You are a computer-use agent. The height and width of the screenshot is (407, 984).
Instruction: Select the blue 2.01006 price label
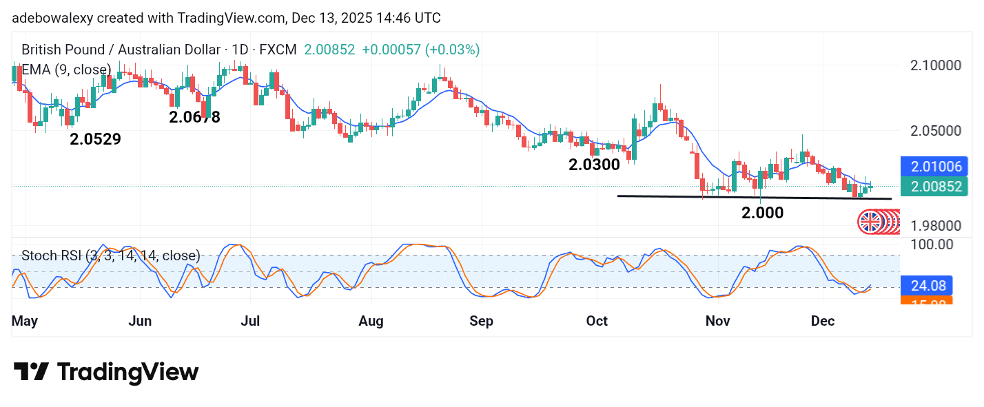[934, 167]
